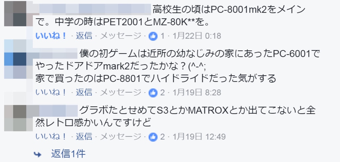
Task: Reply to the MATROX comment via 返信
Action: [84, 137]
